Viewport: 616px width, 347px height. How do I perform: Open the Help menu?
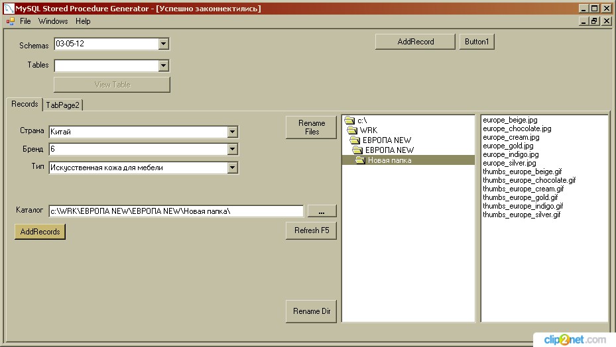click(x=83, y=21)
